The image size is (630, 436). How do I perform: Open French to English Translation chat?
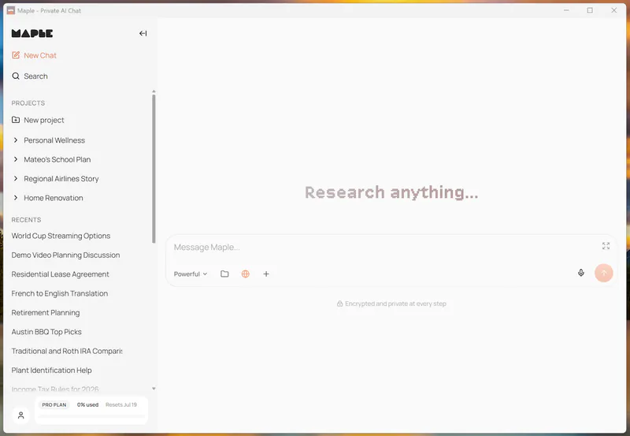(60, 293)
